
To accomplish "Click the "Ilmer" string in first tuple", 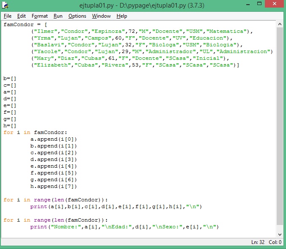I will point(46,31).
